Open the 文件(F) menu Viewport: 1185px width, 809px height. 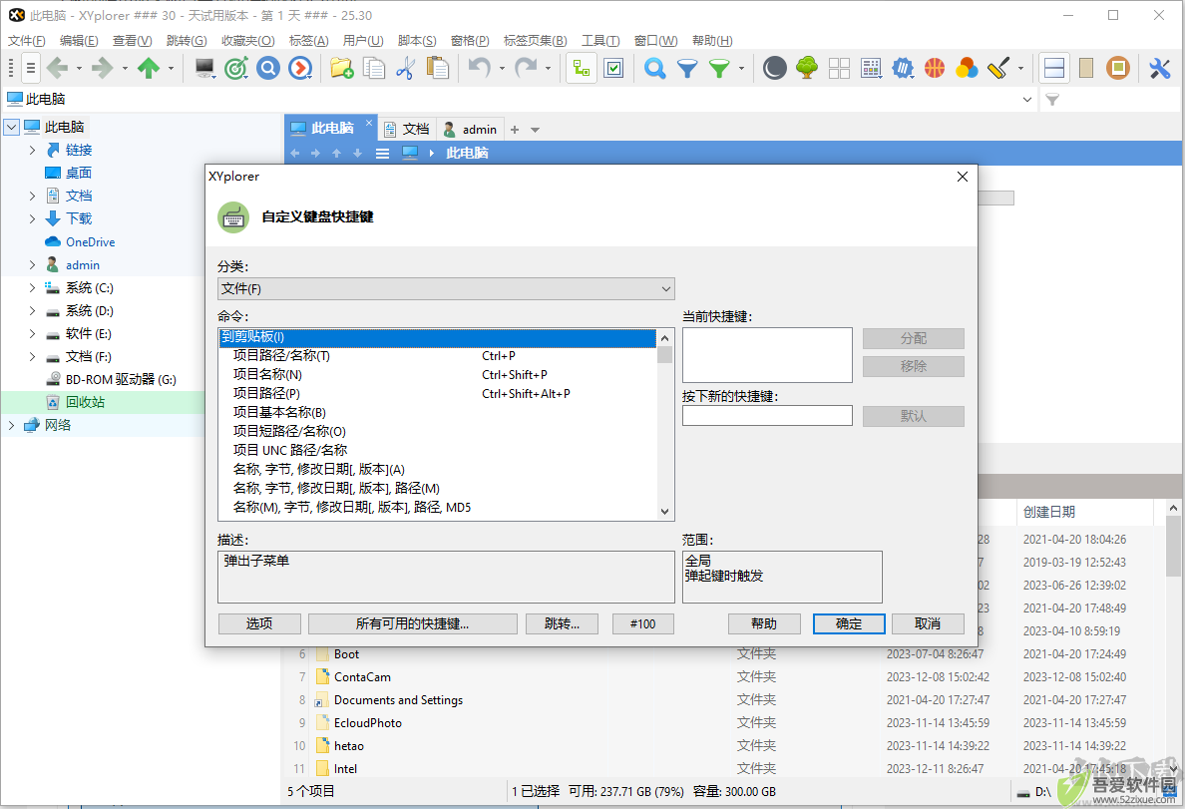tap(27, 41)
